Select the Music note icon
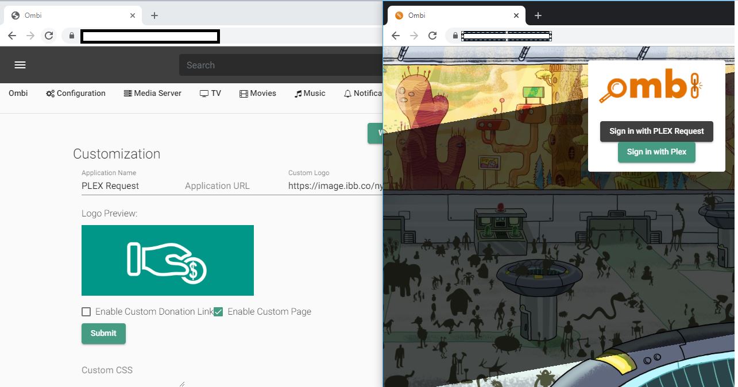 pos(297,93)
